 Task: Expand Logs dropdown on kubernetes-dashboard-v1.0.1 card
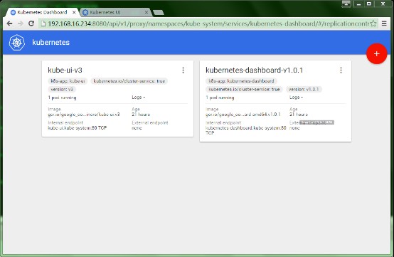(296, 98)
